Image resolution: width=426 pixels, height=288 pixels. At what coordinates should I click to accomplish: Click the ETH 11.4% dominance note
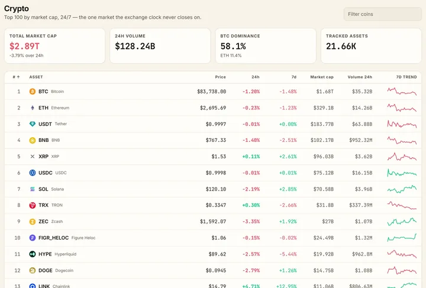(x=231, y=56)
